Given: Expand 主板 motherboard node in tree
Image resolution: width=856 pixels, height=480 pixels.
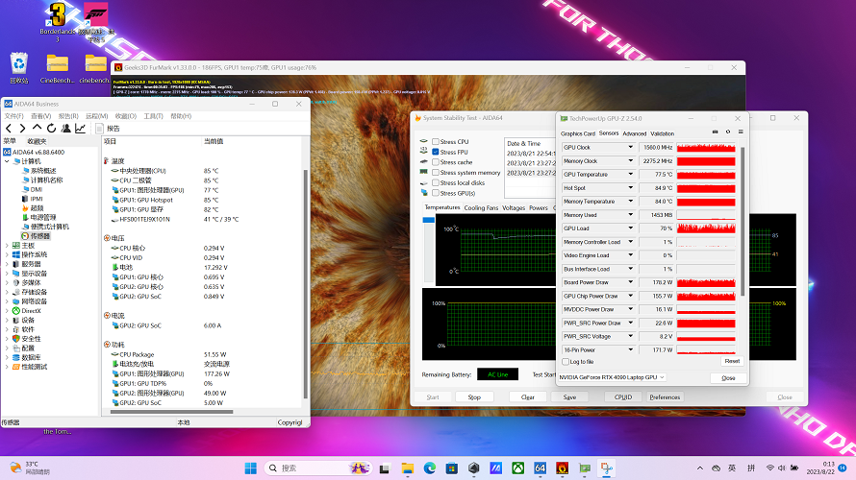Looking at the screenshot, I should click(x=7, y=246).
